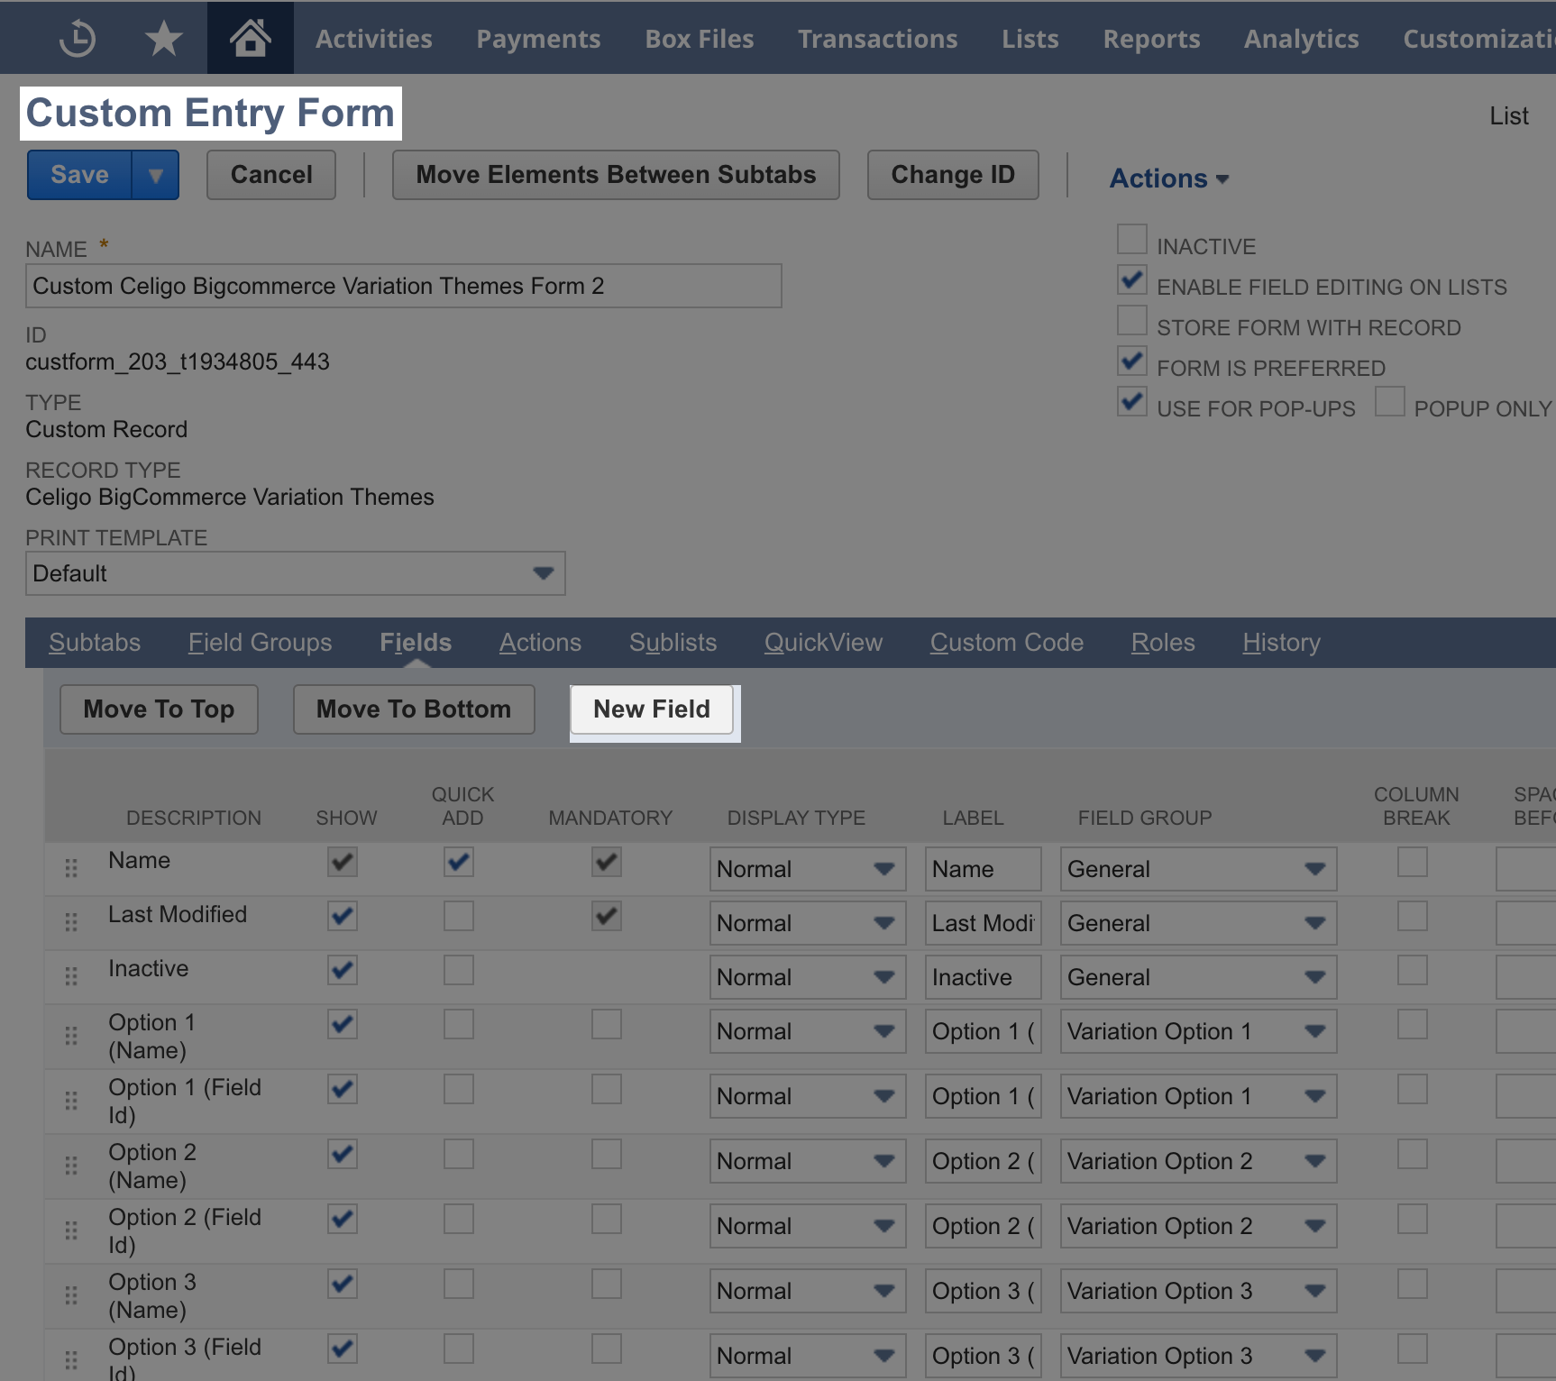Click the Change ID button
This screenshot has width=1556, height=1381.
pos(953,175)
